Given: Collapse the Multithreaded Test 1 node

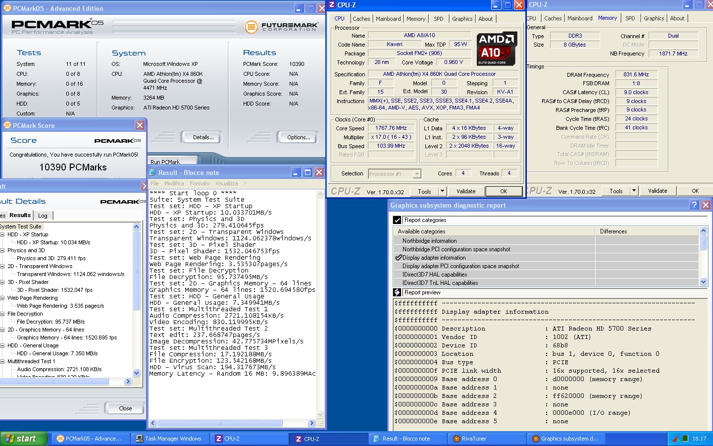Looking at the screenshot, I should pyautogui.click(x=2, y=361).
